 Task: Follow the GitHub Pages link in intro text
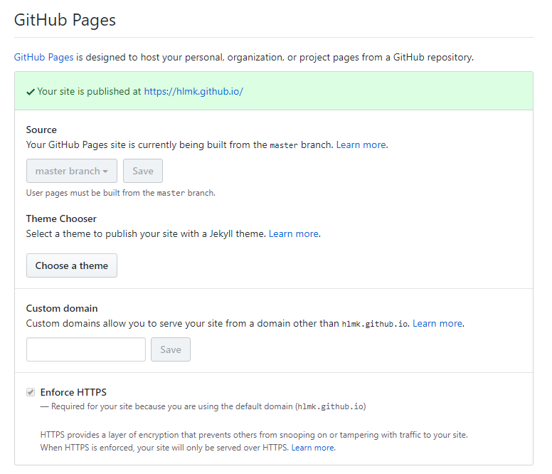[x=43, y=57]
